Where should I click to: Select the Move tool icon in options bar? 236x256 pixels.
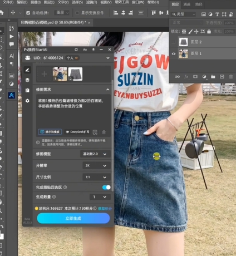tap(13, 13)
